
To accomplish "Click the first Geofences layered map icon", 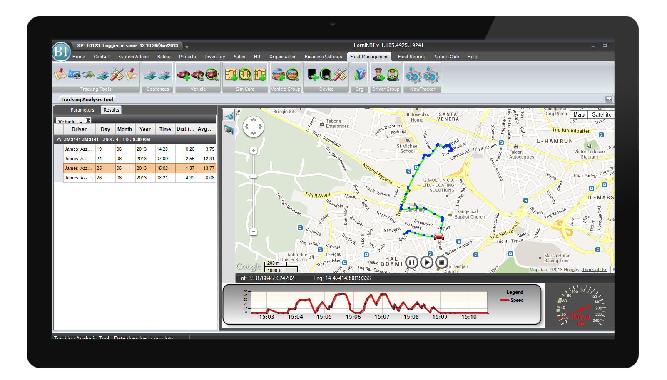I will (x=150, y=75).
